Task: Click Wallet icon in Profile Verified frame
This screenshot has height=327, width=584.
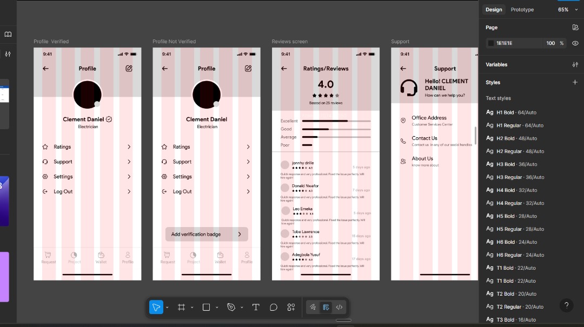Action: tap(101, 255)
